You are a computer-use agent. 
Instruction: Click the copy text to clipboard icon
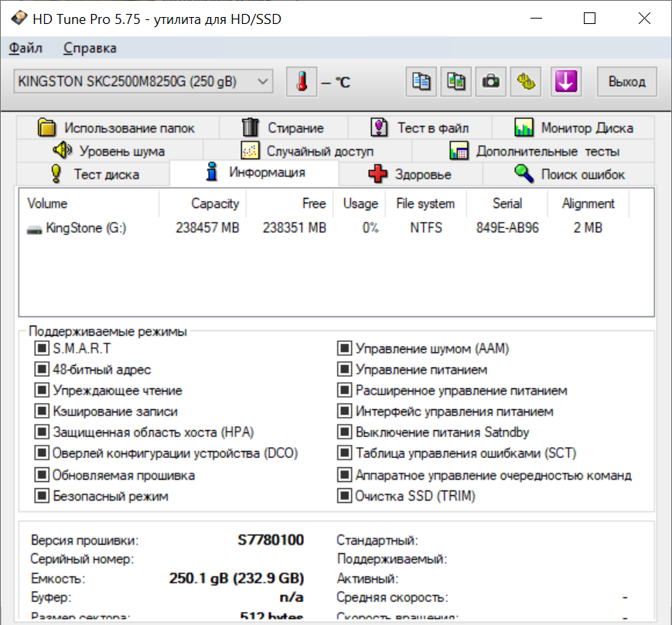(x=421, y=81)
